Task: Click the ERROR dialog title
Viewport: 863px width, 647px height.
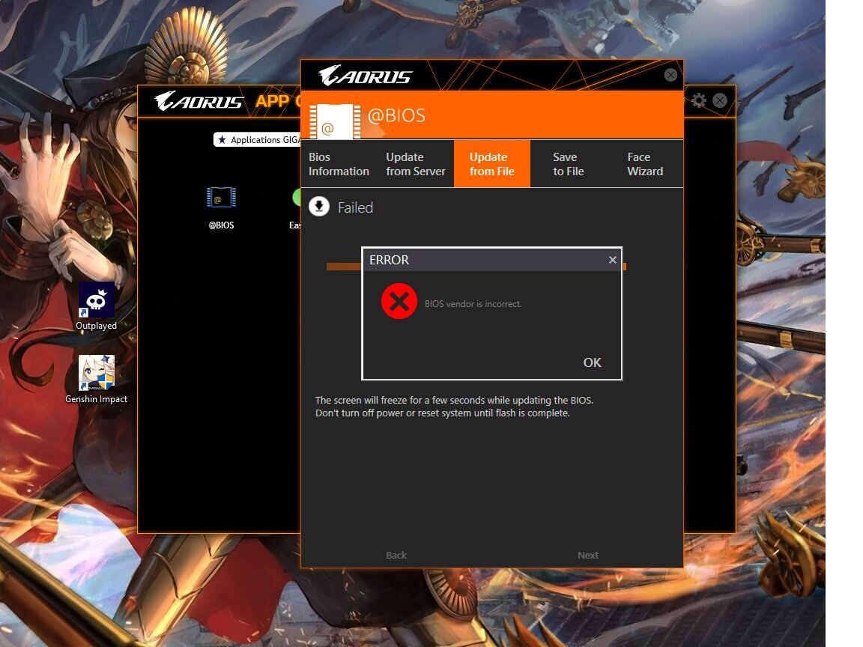Action: pyautogui.click(x=389, y=260)
